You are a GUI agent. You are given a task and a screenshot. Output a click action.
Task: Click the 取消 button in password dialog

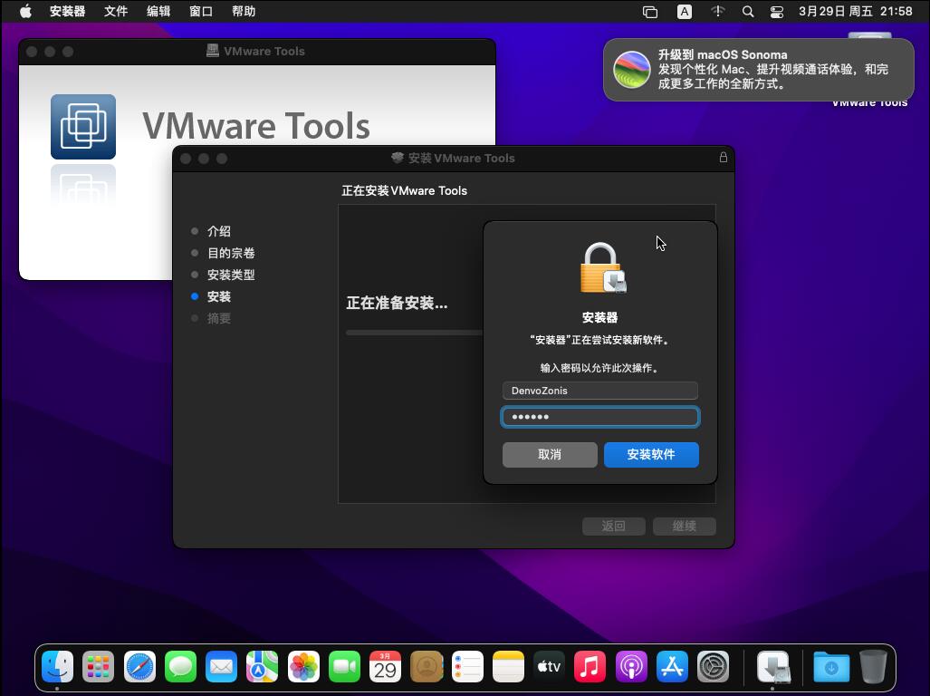pos(550,454)
